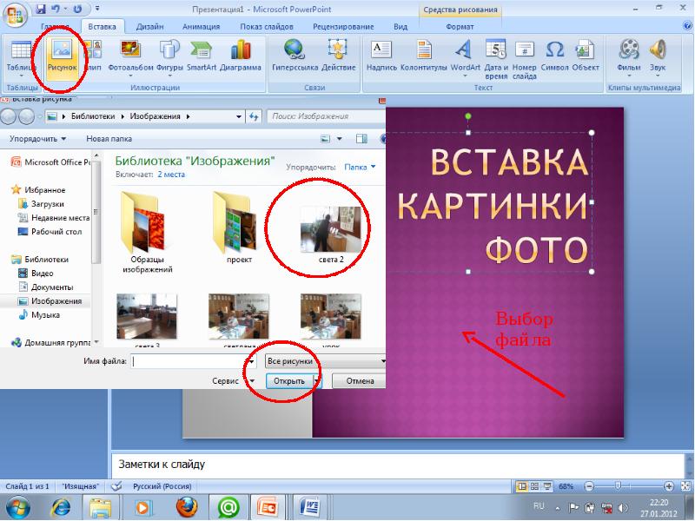Open the Папка arrange-by dropdown

click(361, 167)
